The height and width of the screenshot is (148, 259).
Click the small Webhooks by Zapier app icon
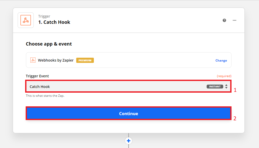pyautogui.click(x=33, y=60)
